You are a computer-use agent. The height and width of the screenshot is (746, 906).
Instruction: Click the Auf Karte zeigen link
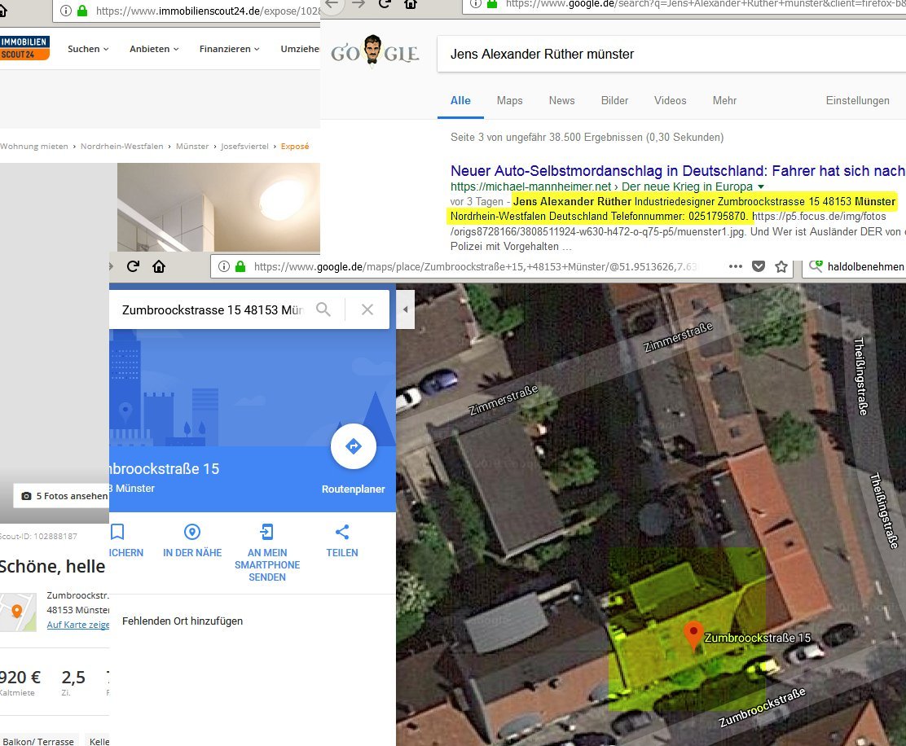coord(78,625)
